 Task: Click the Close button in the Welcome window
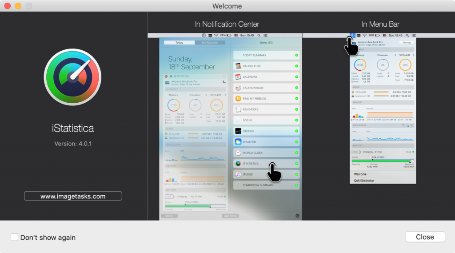tap(425, 237)
